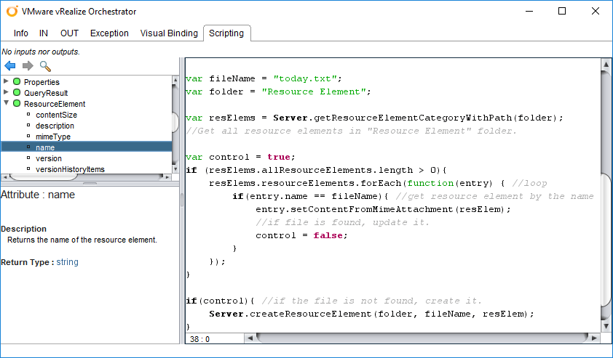The image size is (613, 358).
Task: Select the versionHistoryItems attribute
Action: [70, 169]
